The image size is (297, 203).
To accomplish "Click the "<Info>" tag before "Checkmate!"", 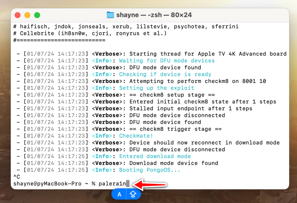I will [102, 136].
